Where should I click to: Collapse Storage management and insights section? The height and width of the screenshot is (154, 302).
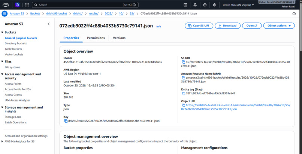[x=2, y=107]
